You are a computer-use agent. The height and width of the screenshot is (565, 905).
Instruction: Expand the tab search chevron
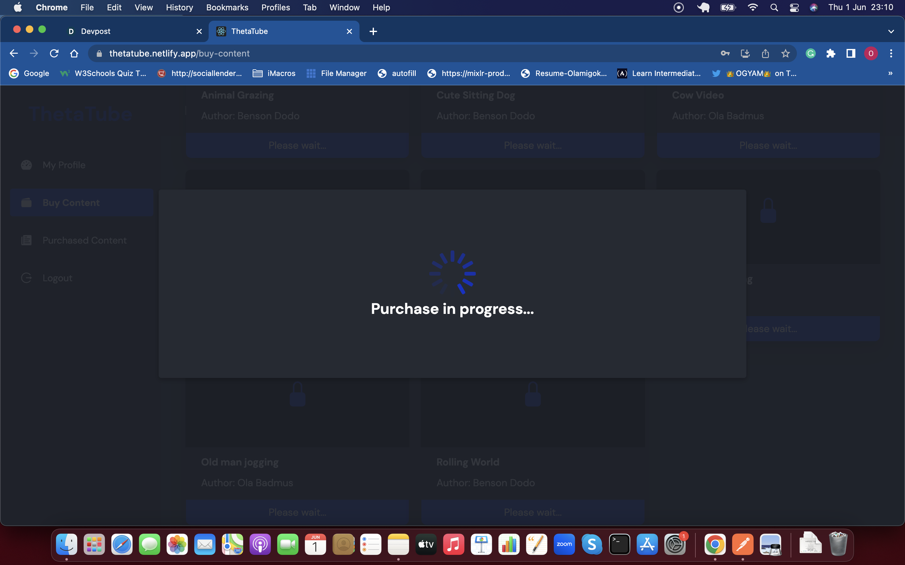[x=891, y=31]
